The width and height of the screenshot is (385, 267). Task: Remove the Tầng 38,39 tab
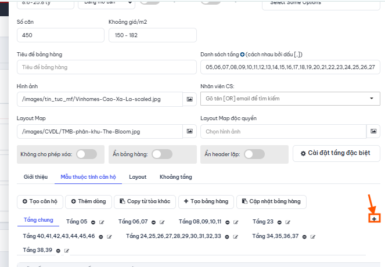click(58, 251)
